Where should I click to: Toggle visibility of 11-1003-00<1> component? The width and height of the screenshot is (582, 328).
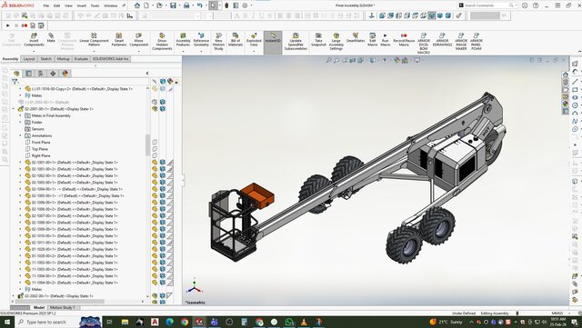coord(155,263)
